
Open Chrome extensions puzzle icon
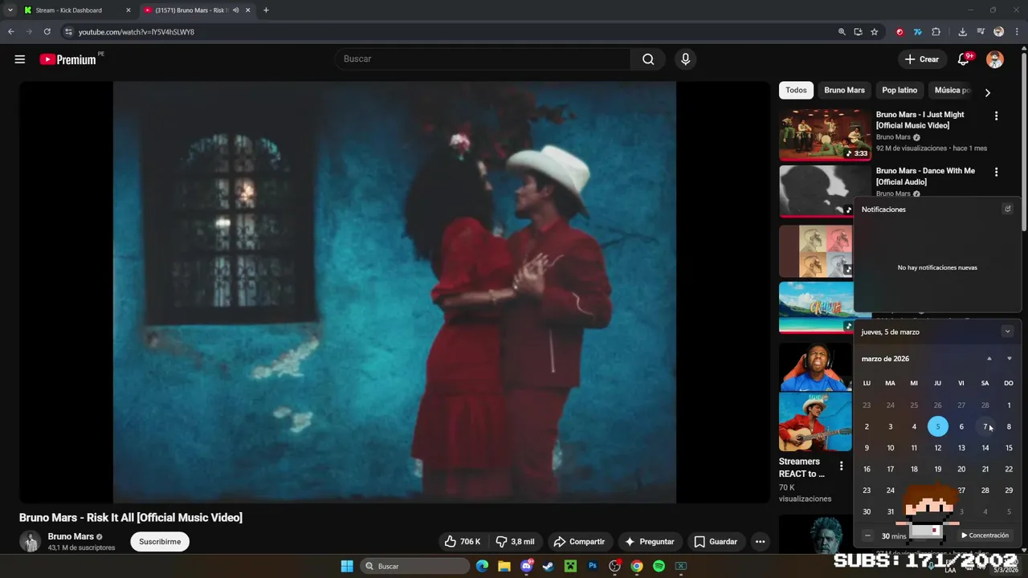936,31
